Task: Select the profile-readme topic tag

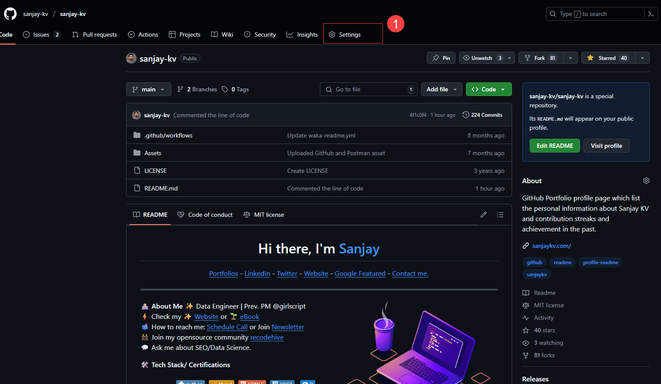Action: [600, 262]
